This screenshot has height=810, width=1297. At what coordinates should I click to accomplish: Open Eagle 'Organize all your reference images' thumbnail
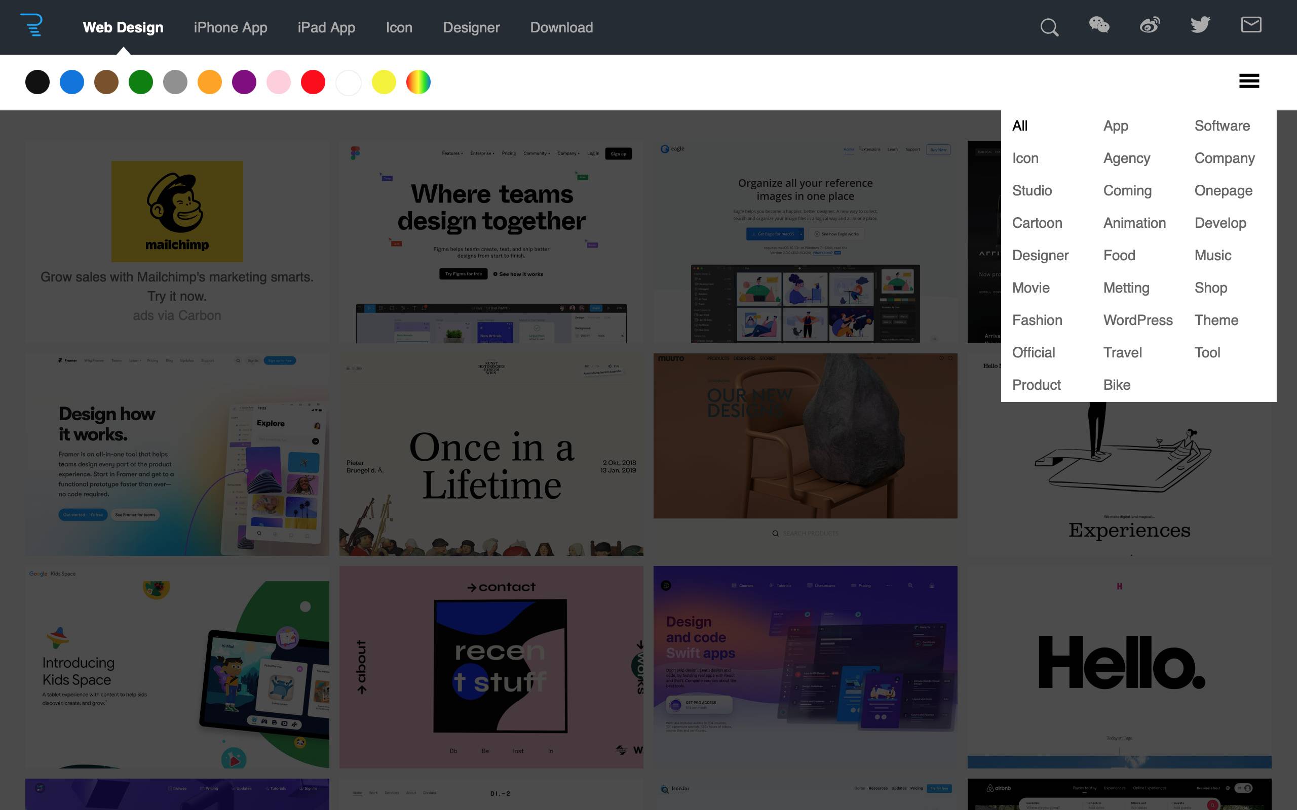click(805, 242)
